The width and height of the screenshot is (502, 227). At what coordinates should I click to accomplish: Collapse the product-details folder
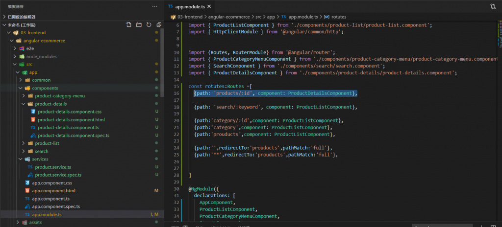50,104
